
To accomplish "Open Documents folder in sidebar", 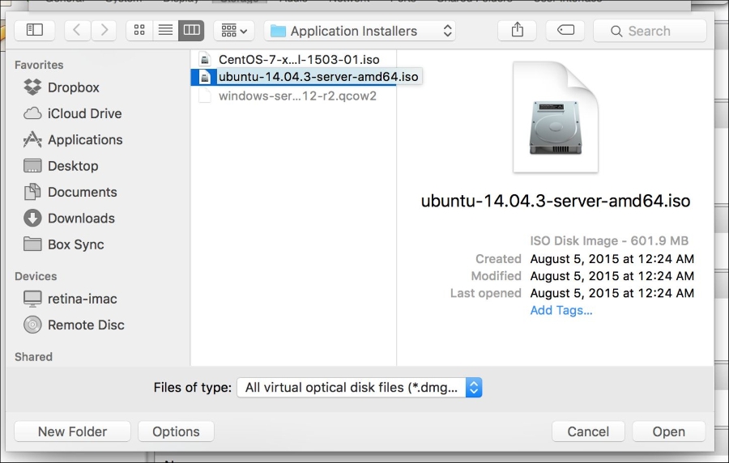I will [x=70, y=192].
